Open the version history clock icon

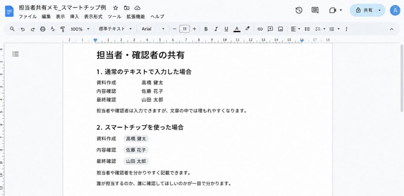click(x=299, y=10)
